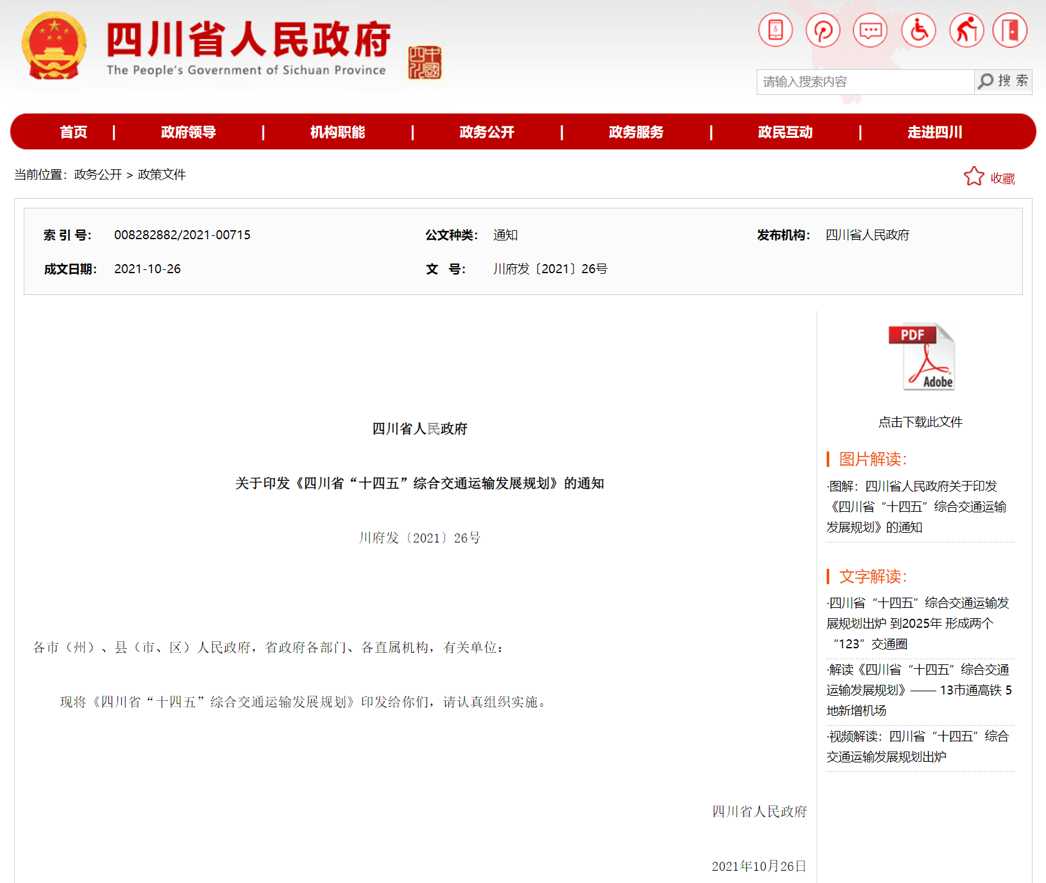Focus the 请输入搜索内容 search field
1046x883 pixels.
(865, 82)
